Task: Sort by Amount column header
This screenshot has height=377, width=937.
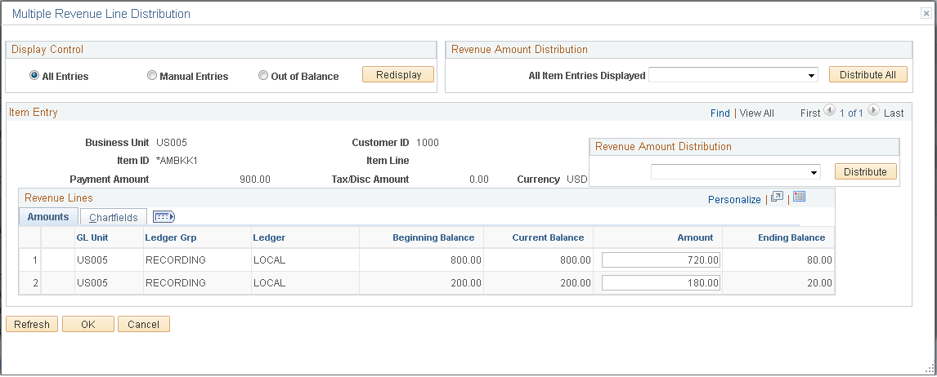Action: pos(695,237)
